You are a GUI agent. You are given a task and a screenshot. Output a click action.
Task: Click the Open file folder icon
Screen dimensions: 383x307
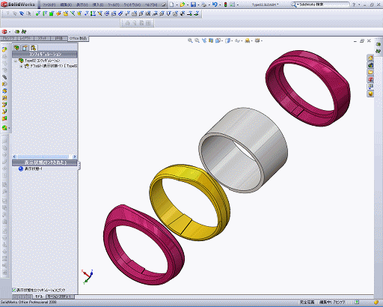tap(183, 4)
